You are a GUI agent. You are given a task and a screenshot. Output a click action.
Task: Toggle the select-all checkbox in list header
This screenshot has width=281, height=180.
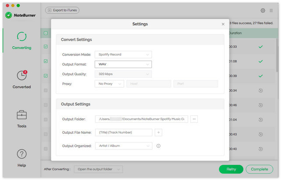[46, 33]
